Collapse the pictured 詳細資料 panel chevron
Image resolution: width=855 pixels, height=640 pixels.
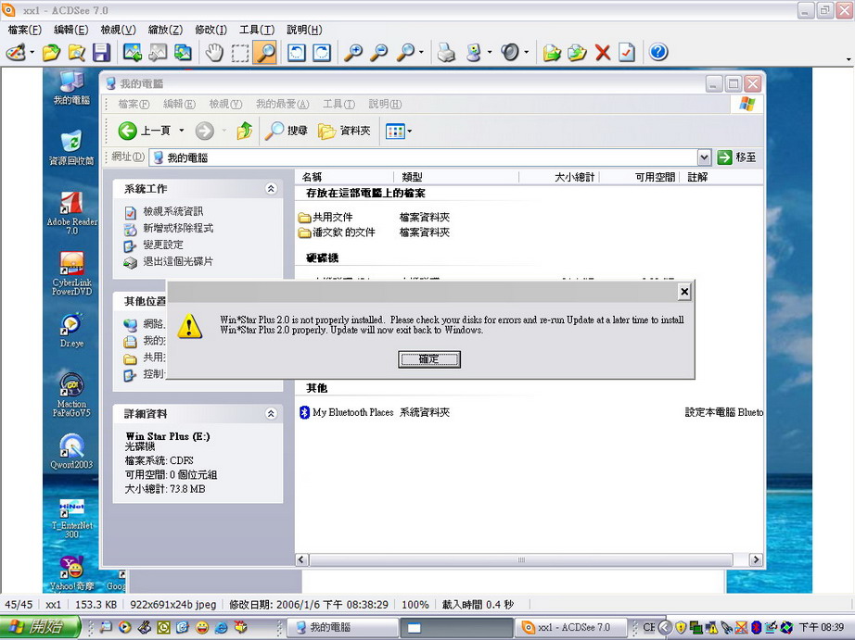[271, 413]
